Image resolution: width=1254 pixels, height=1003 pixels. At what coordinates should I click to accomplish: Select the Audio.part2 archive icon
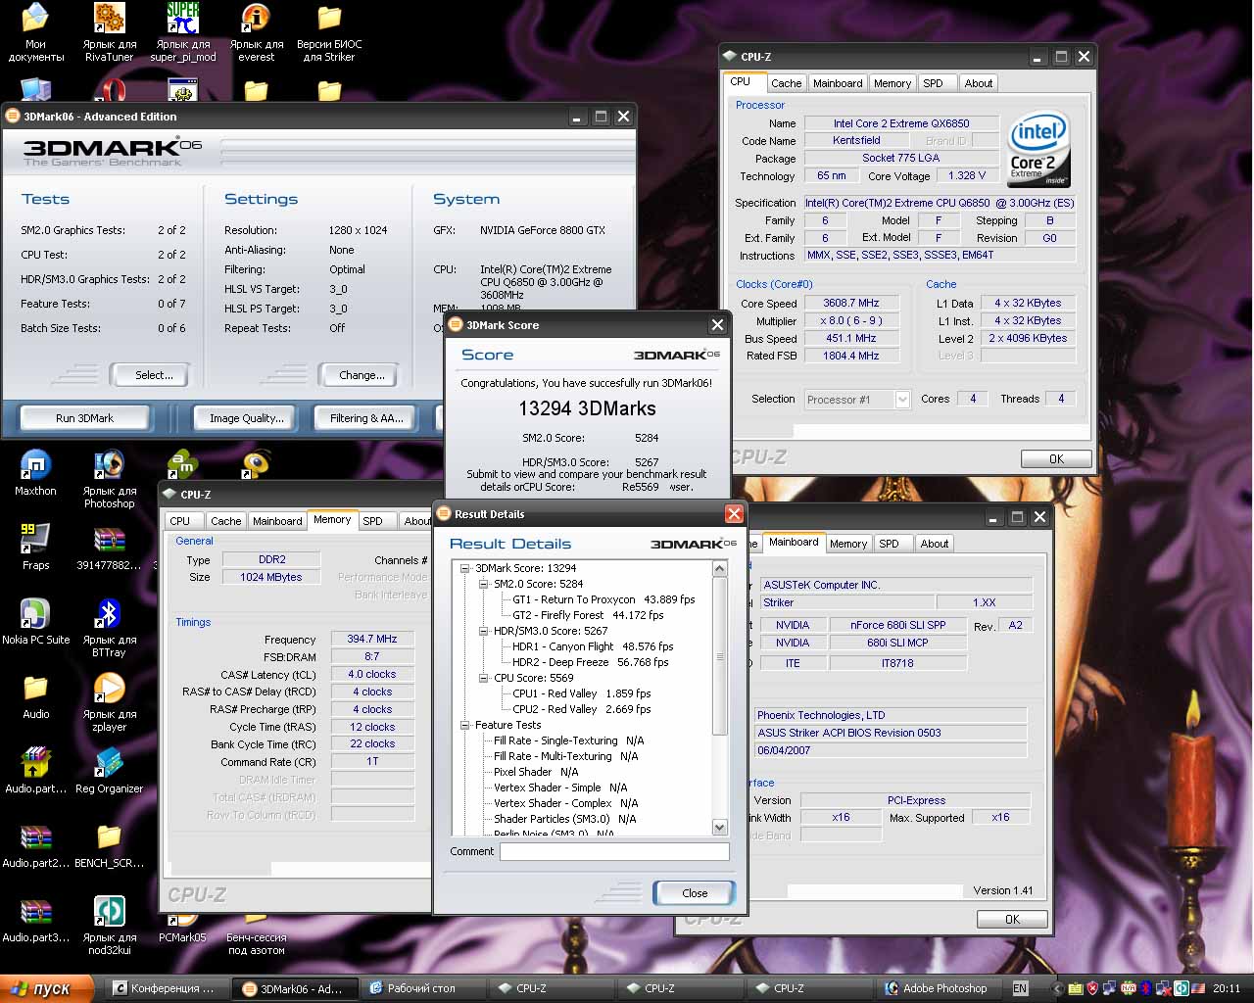point(35,845)
